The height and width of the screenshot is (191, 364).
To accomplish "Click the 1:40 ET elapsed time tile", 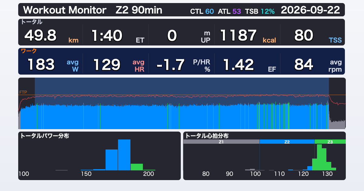I will tap(116, 35).
